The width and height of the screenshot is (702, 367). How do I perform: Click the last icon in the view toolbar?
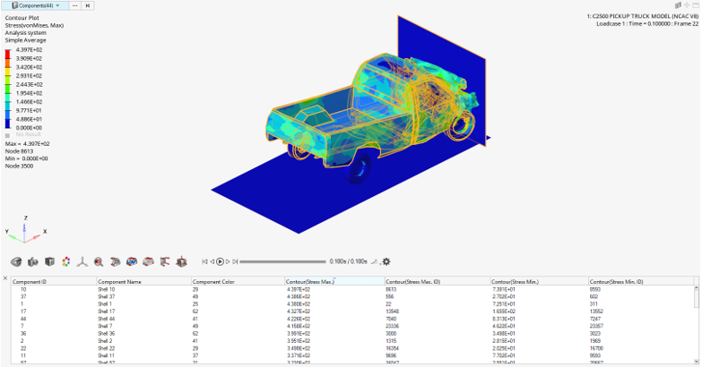pyautogui.click(x=181, y=261)
